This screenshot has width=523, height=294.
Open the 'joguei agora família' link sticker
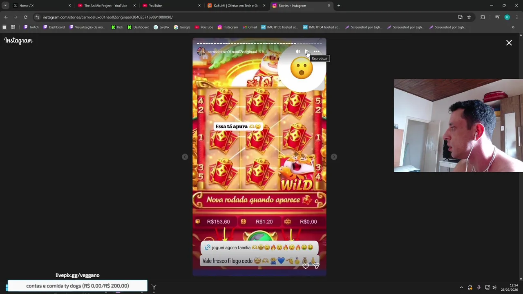point(259,247)
